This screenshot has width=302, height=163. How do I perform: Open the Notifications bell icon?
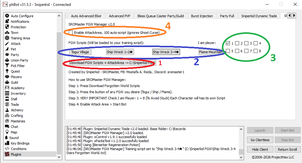click(7, 22)
